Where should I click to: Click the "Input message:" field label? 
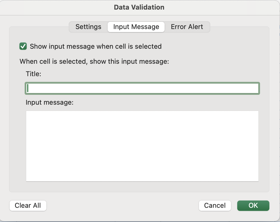click(50, 103)
